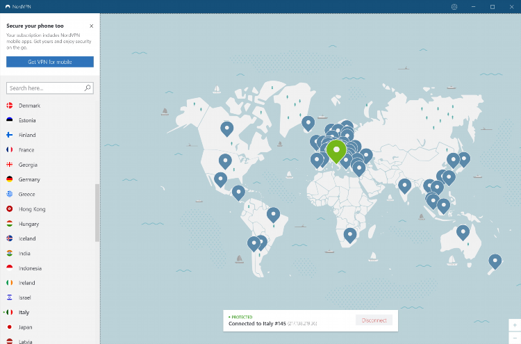Click the country list scrollbar thumb

[x=97, y=213]
